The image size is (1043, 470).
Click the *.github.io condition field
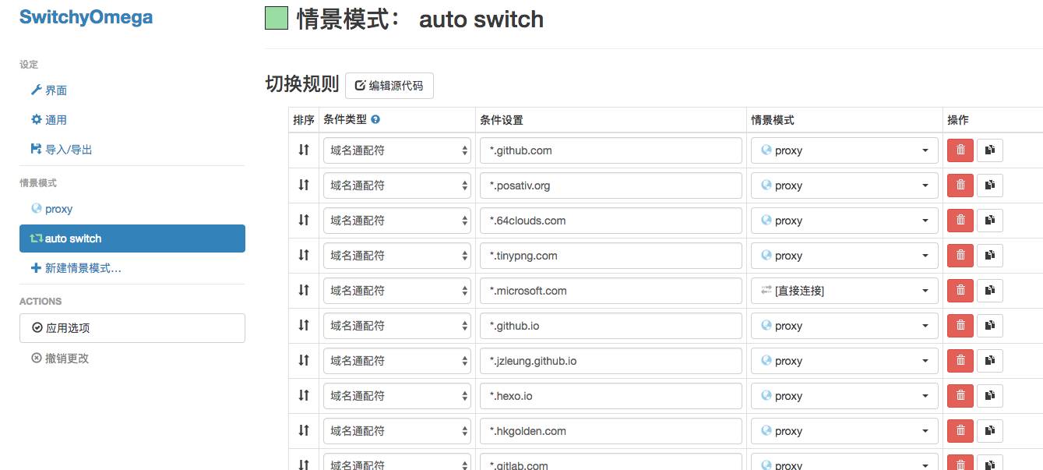point(611,326)
